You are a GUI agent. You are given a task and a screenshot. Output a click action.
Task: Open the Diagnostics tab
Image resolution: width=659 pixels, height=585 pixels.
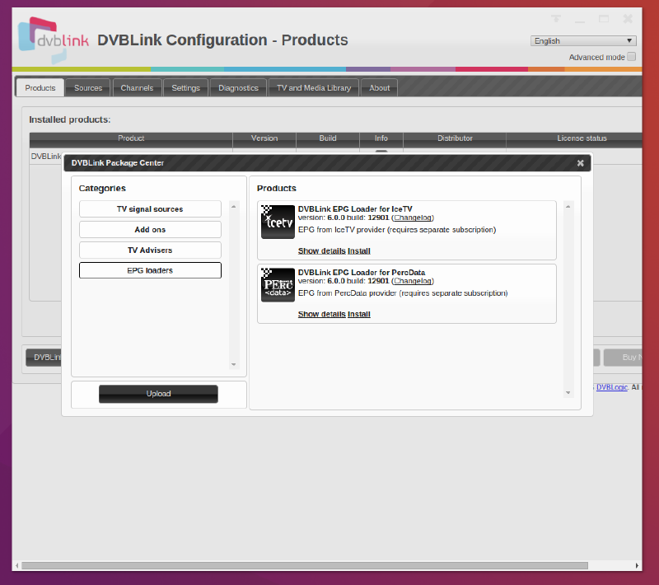click(x=238, y=88)
